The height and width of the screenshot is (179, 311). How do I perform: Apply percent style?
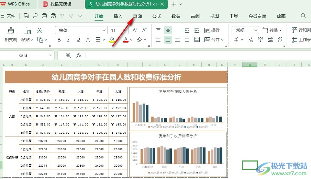(251, 40)
